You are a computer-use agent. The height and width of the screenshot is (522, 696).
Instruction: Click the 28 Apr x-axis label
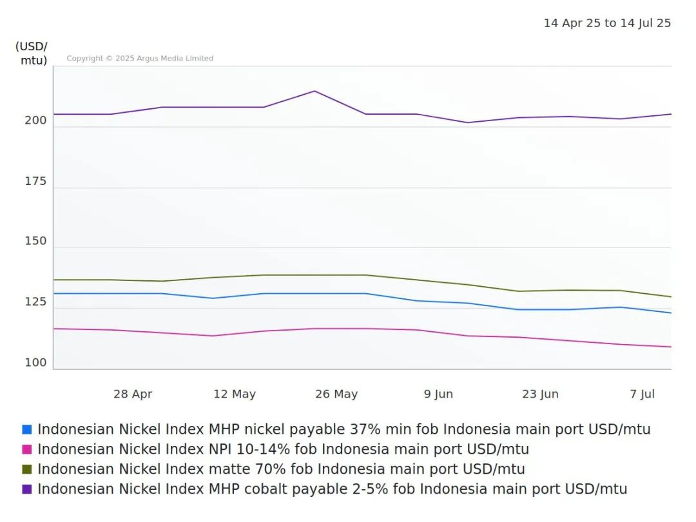pyautogui.click(x=133, y=394)
